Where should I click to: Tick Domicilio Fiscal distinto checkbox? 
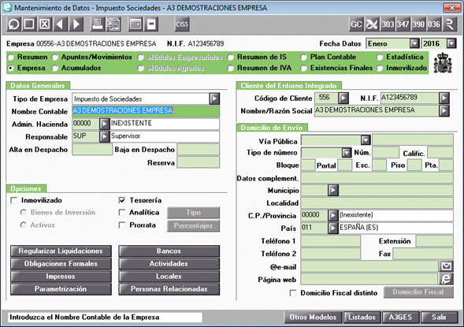tap(293, 293)
